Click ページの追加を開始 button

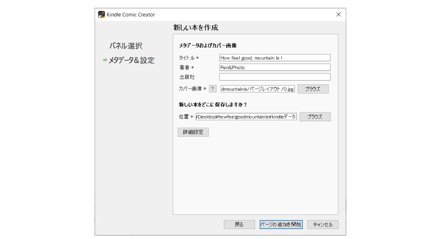[x=281, y=225]
